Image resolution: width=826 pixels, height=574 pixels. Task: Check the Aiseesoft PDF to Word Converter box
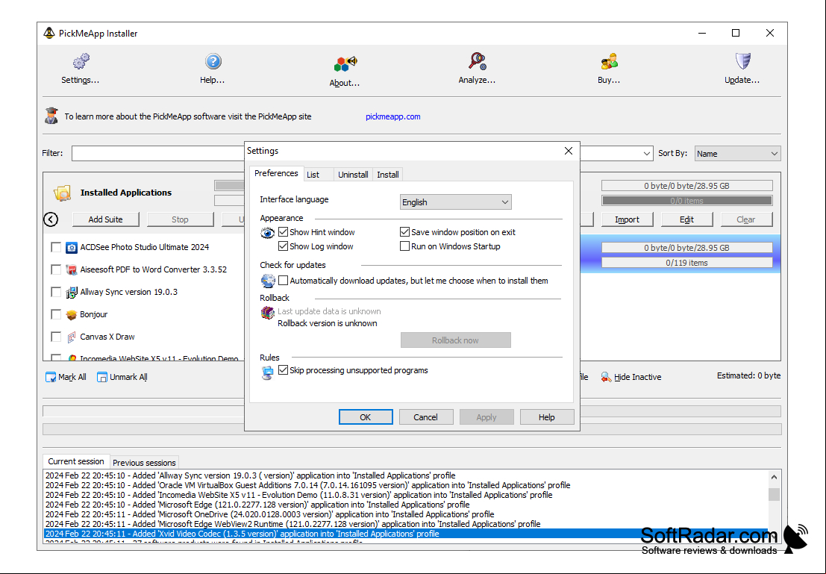tap(56, 270)
